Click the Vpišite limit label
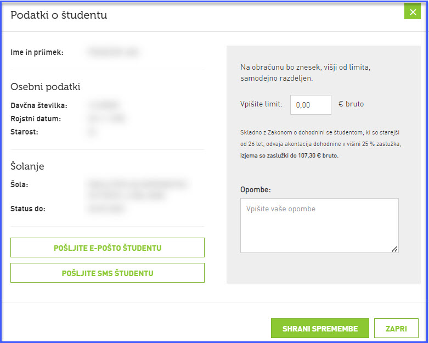Image resolution: width=429 pixels, height=343 pixels. 261,104
